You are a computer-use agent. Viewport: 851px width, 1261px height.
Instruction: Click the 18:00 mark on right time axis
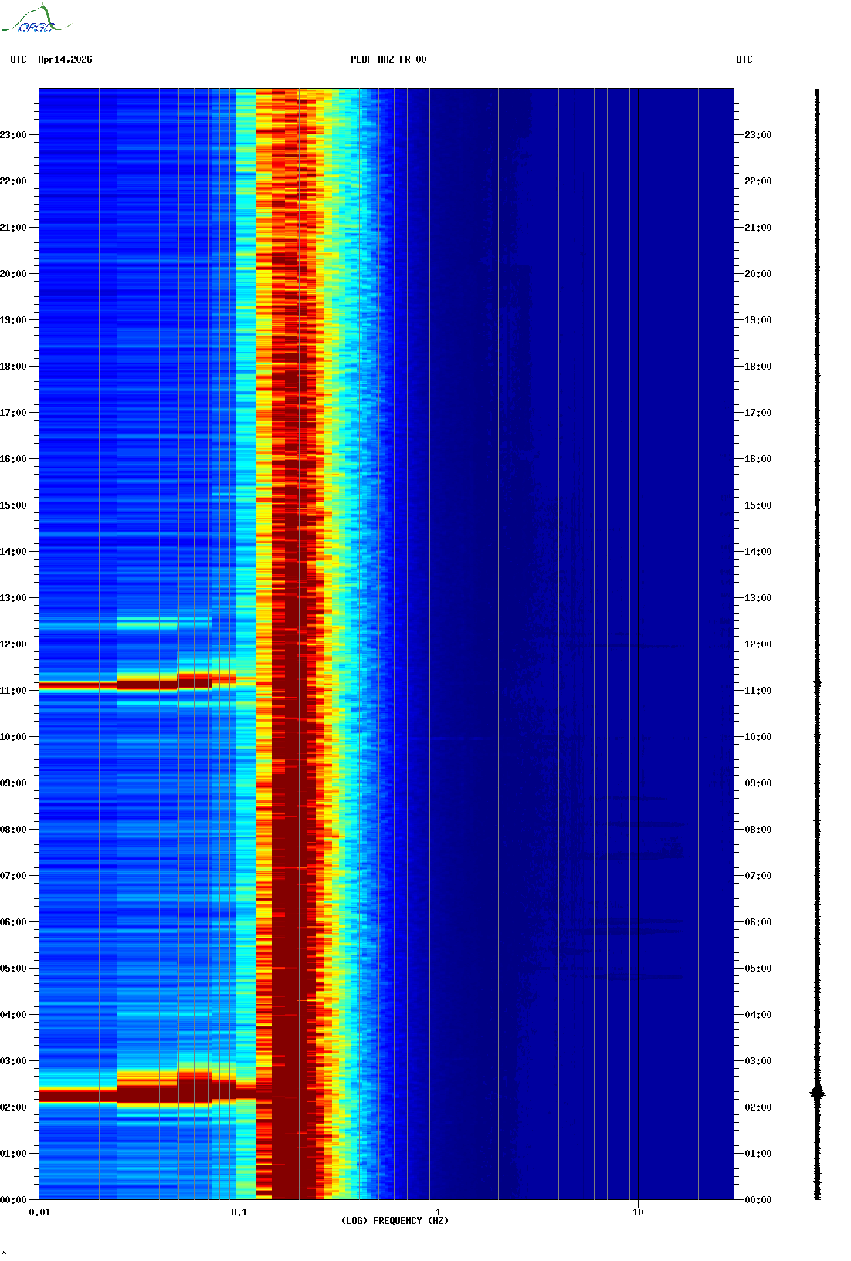click(758, 367)
